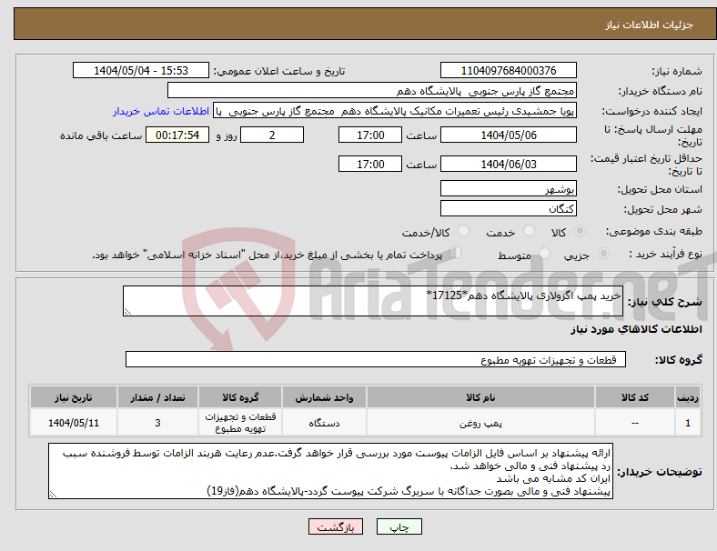Click the buyer name field مجتمع گاز پارس جنوبی
This screenshot has height=551, width=717.
pyautogui.click(x=372, y=90)
